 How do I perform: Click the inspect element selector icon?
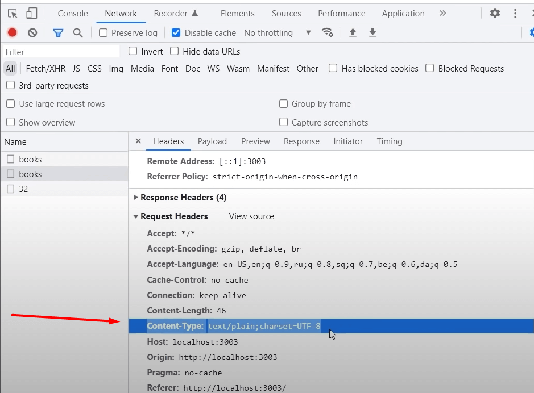click(x=13, y=14)
